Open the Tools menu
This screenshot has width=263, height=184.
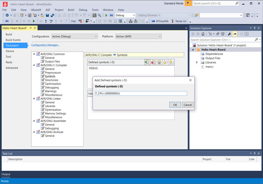pyautogui.click(x=95, y=10)
